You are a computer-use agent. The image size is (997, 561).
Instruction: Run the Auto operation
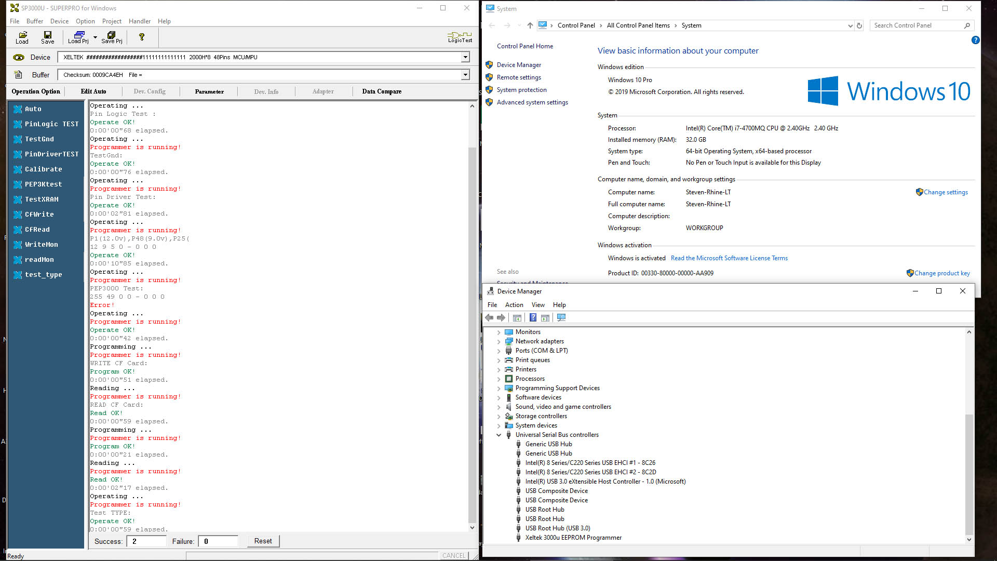(x=33, y=109)
